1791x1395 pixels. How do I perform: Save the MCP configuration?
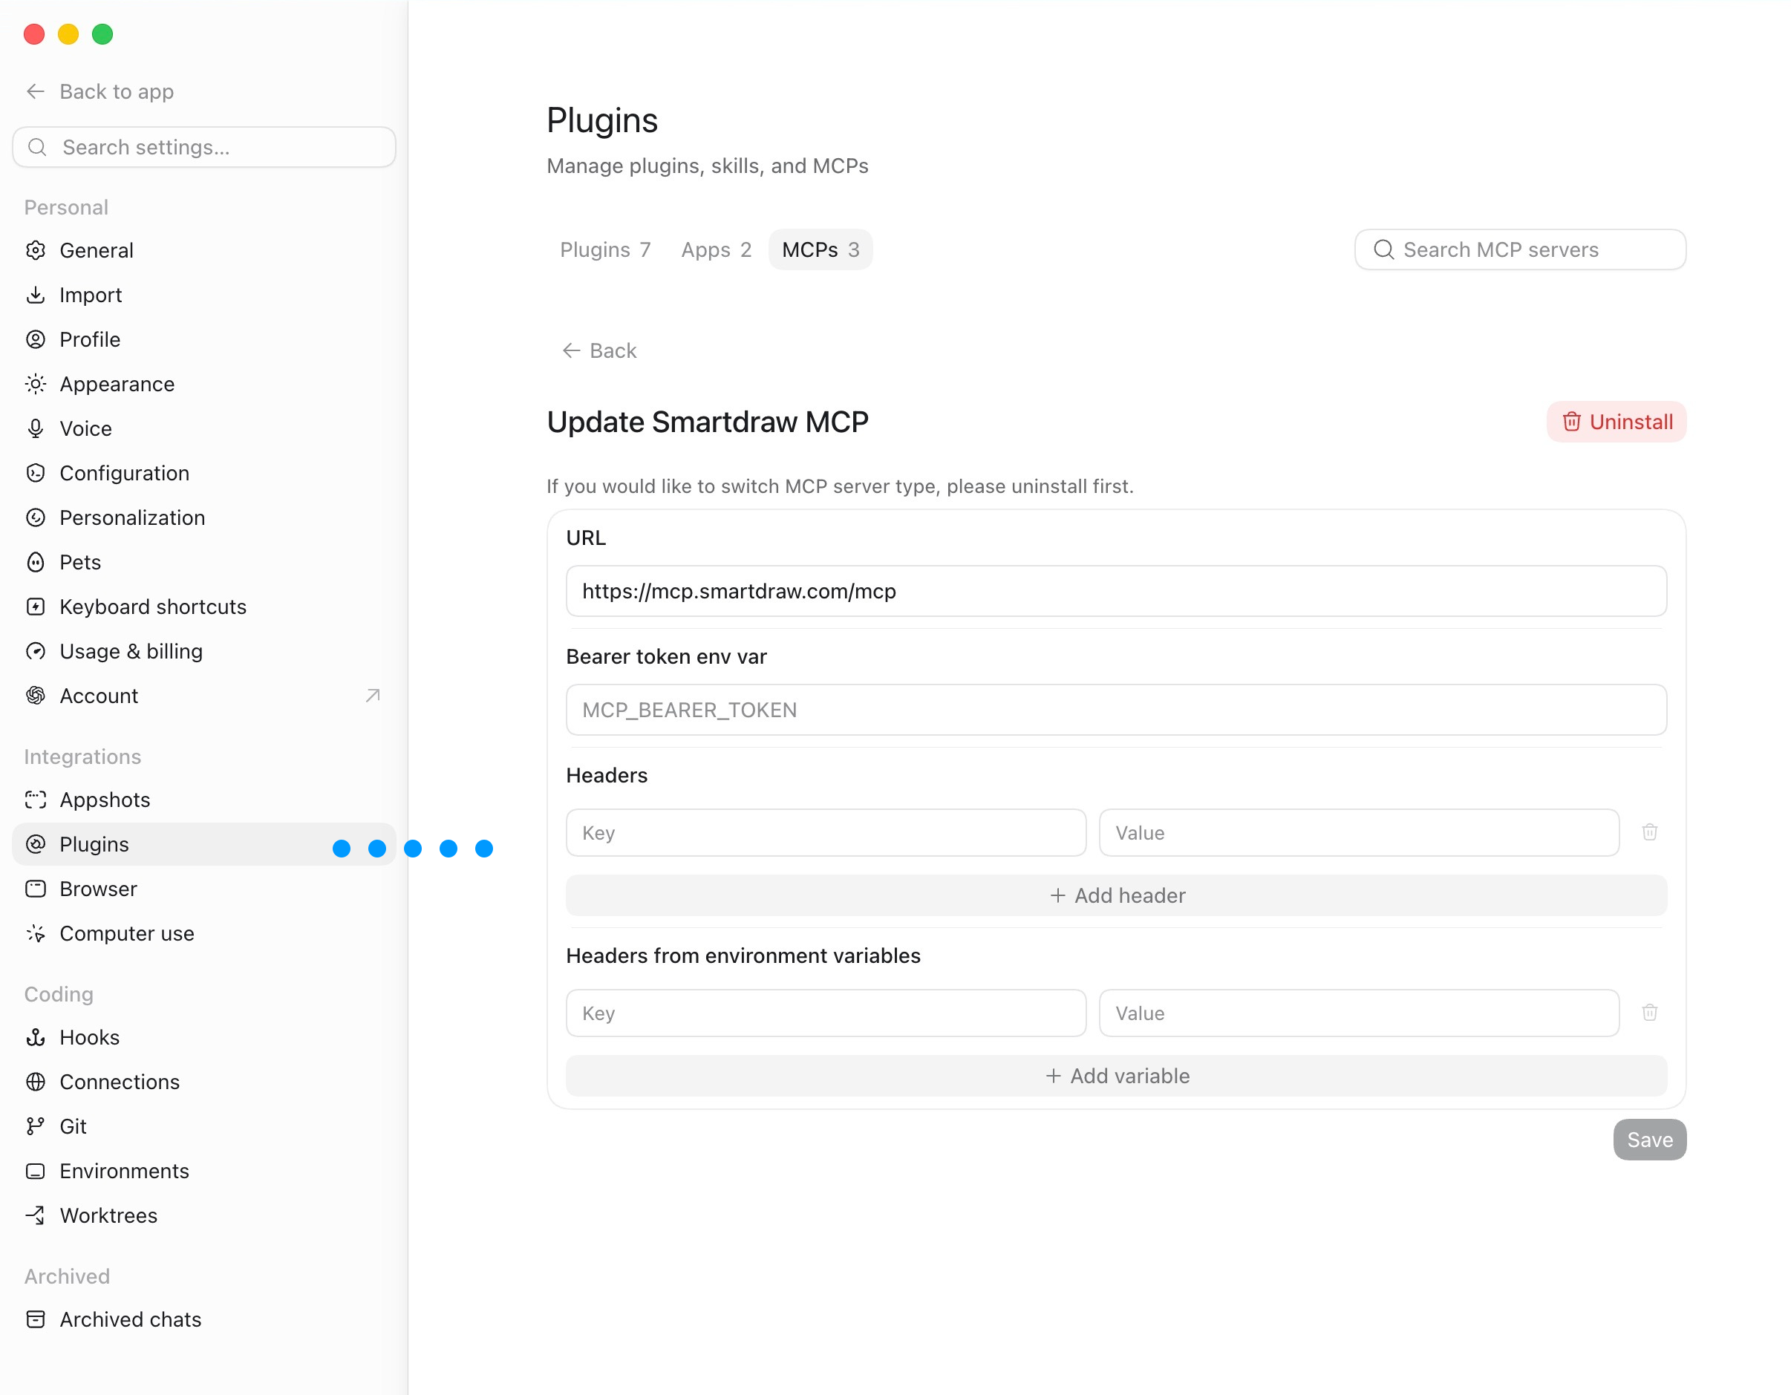(1649, 1139)
